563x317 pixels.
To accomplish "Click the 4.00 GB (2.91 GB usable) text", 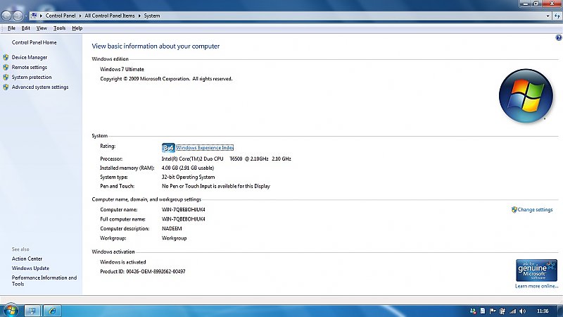I will [188, 168].
